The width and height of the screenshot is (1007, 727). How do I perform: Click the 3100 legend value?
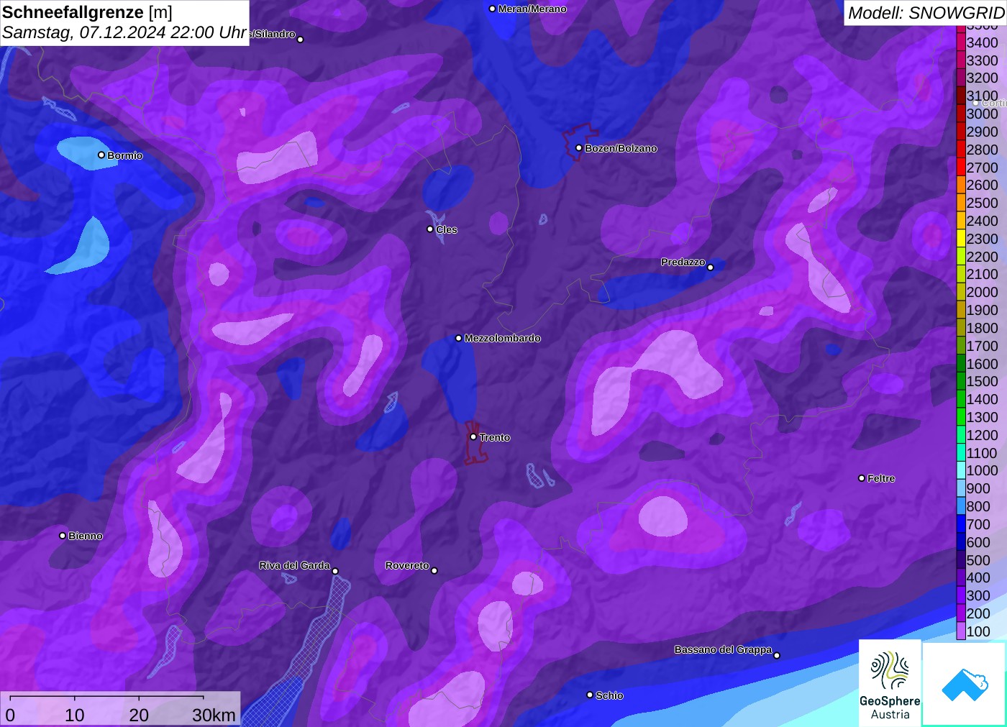point(983,96)
